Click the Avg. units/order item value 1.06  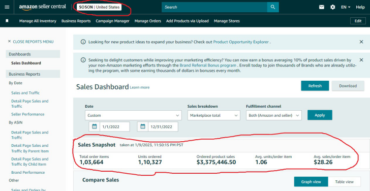coord(261,162)
